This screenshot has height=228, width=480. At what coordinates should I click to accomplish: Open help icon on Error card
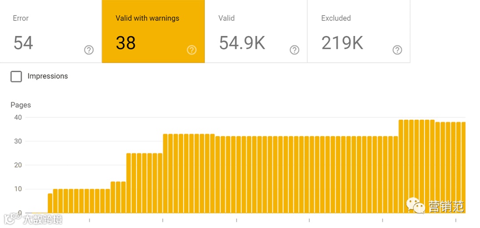[89, 50]
